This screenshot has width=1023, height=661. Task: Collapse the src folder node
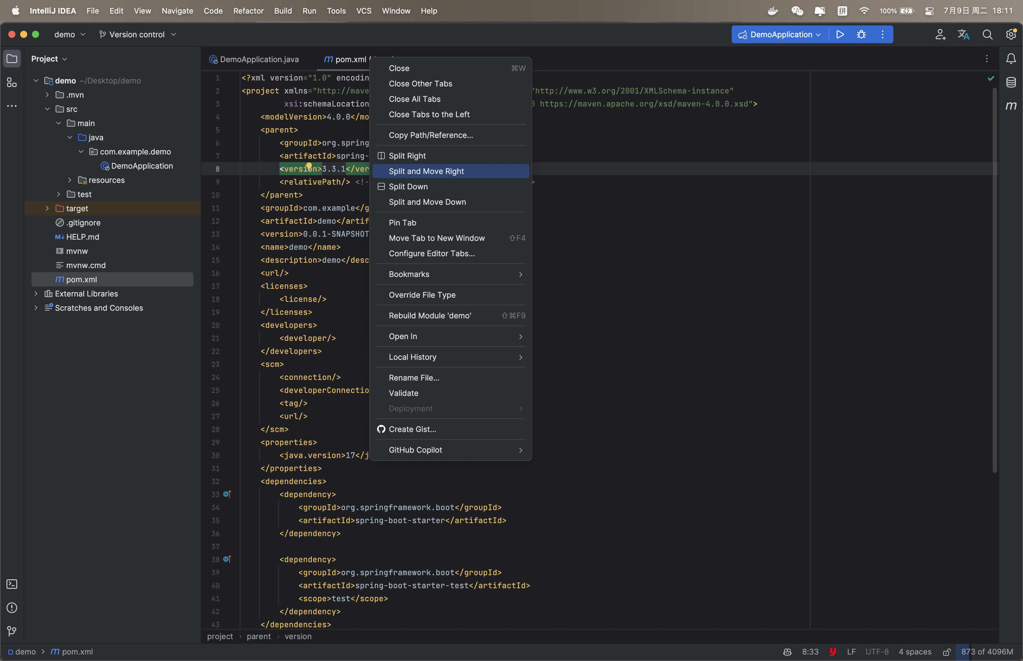click(x=47, y=109)
